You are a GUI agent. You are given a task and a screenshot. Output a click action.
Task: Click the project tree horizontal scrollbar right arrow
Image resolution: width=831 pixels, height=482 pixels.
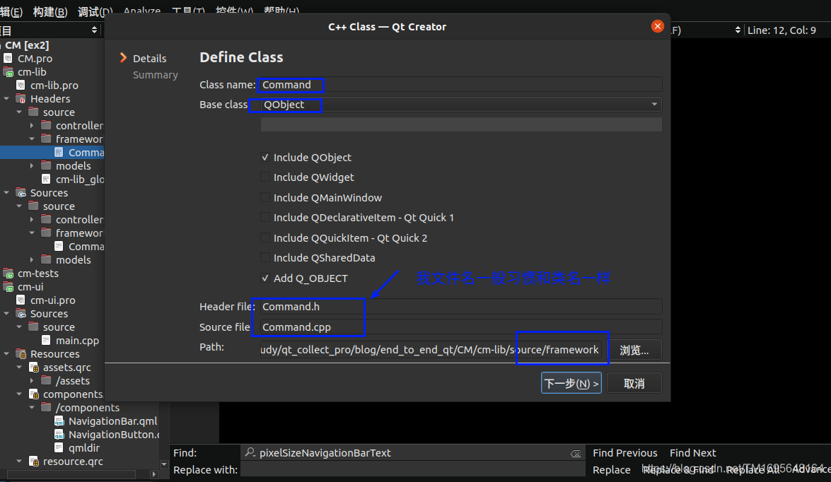pyautogui.click(x=154, y=474)
